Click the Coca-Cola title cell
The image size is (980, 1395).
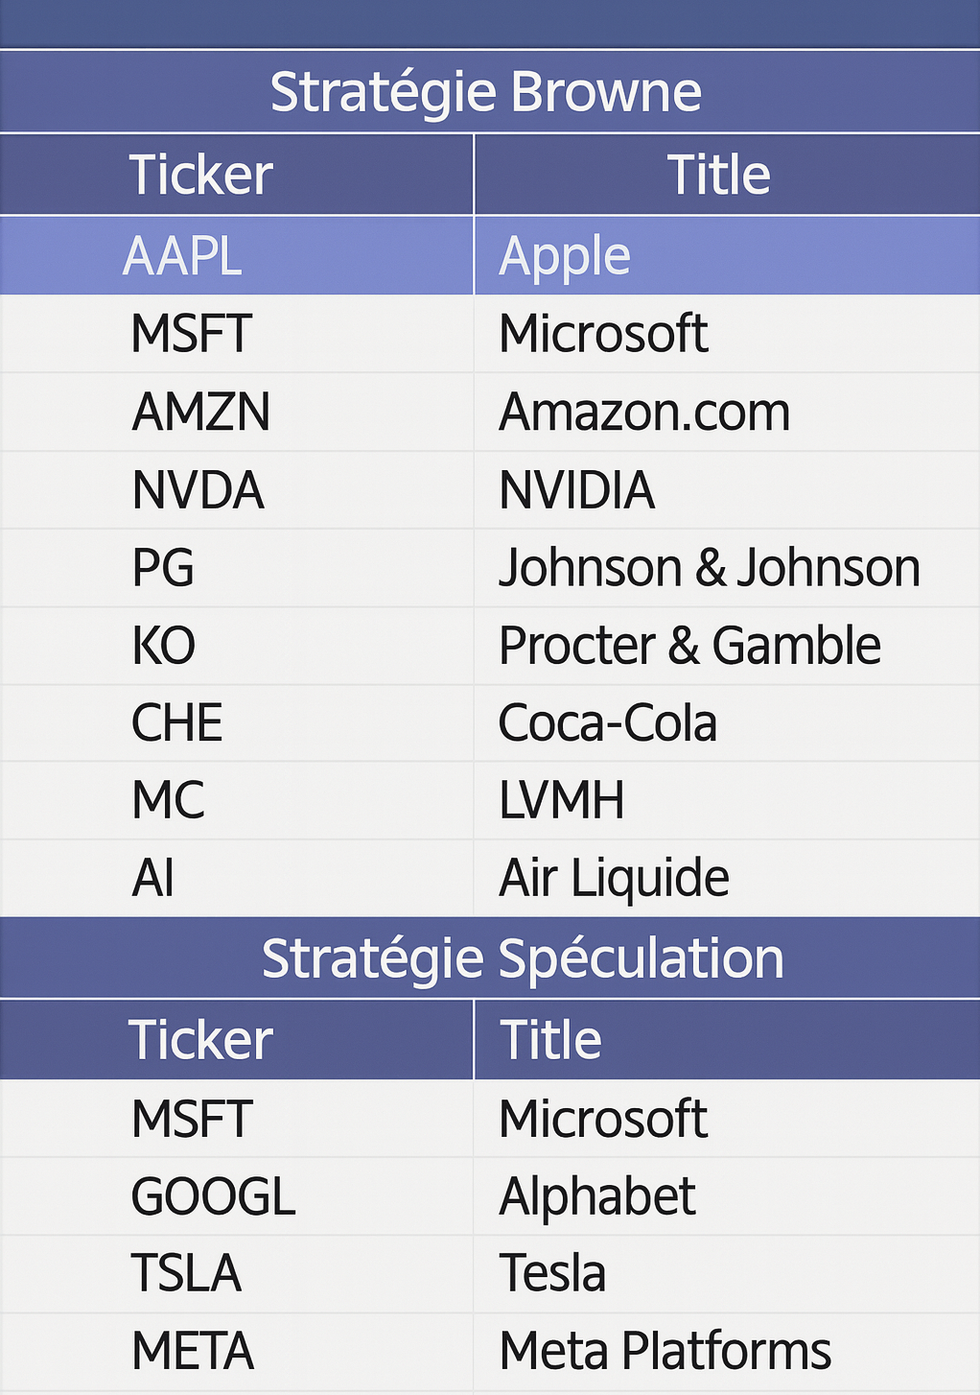[607, 722]
